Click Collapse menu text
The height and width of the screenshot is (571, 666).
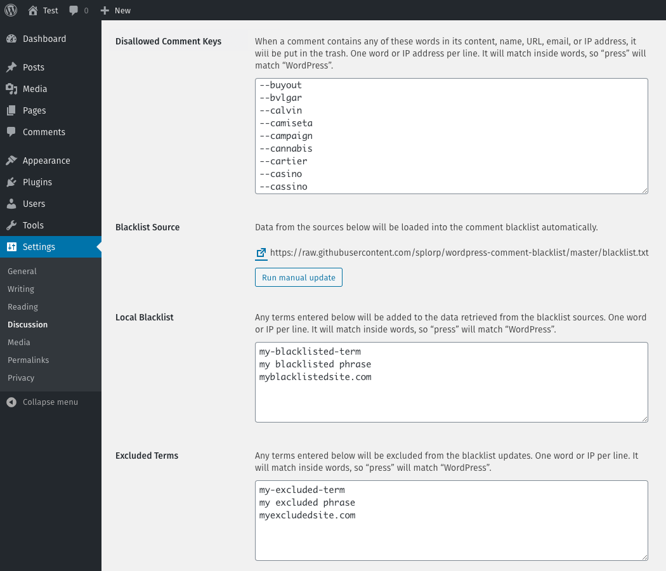pyautogui.click(x=50, y=402)
